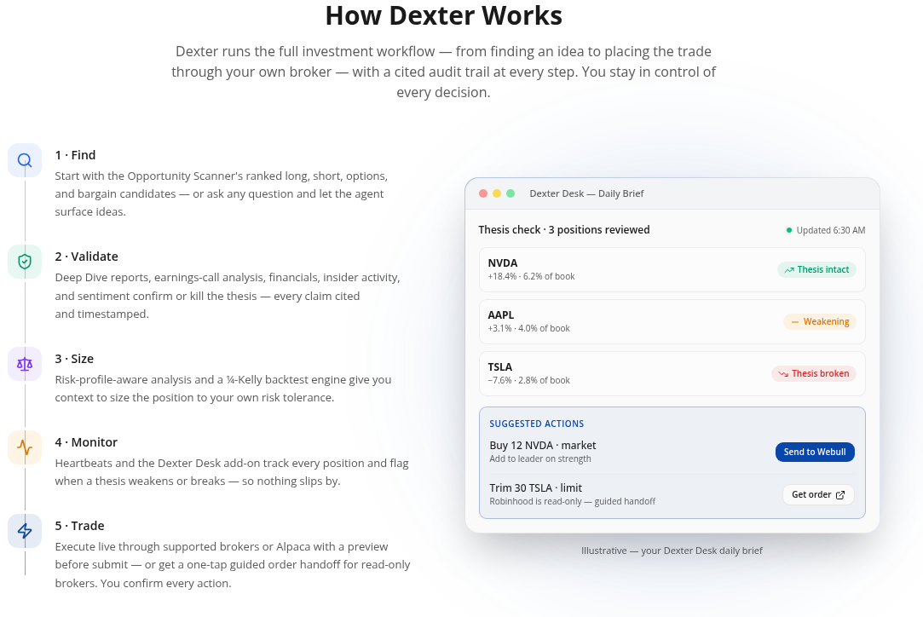Click '+3.1% · 4.0% of book' under AAPL
The width and height of the screenshot is (923, 617).
click(528, 328)
